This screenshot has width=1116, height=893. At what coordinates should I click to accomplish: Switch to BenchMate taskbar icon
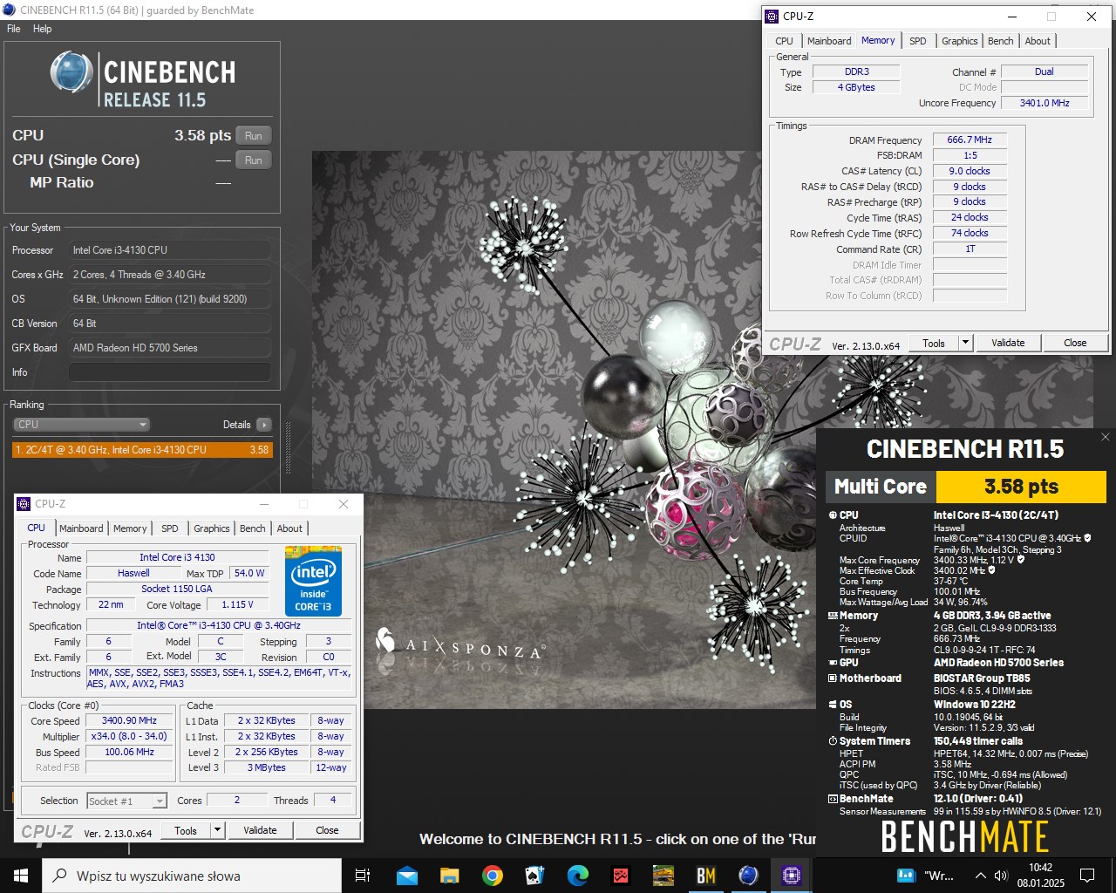point(706,876)
